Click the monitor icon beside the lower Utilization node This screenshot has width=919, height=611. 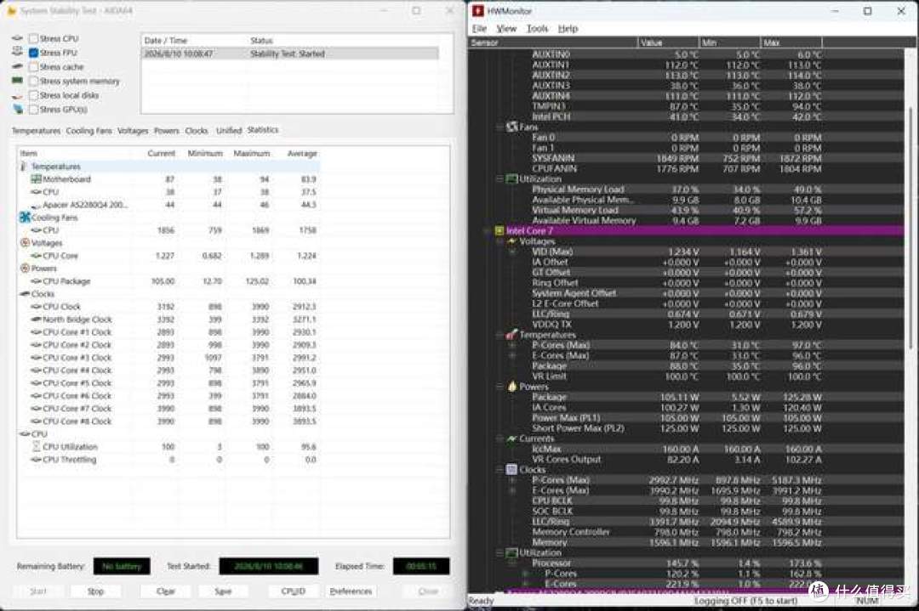pos(511,552)
